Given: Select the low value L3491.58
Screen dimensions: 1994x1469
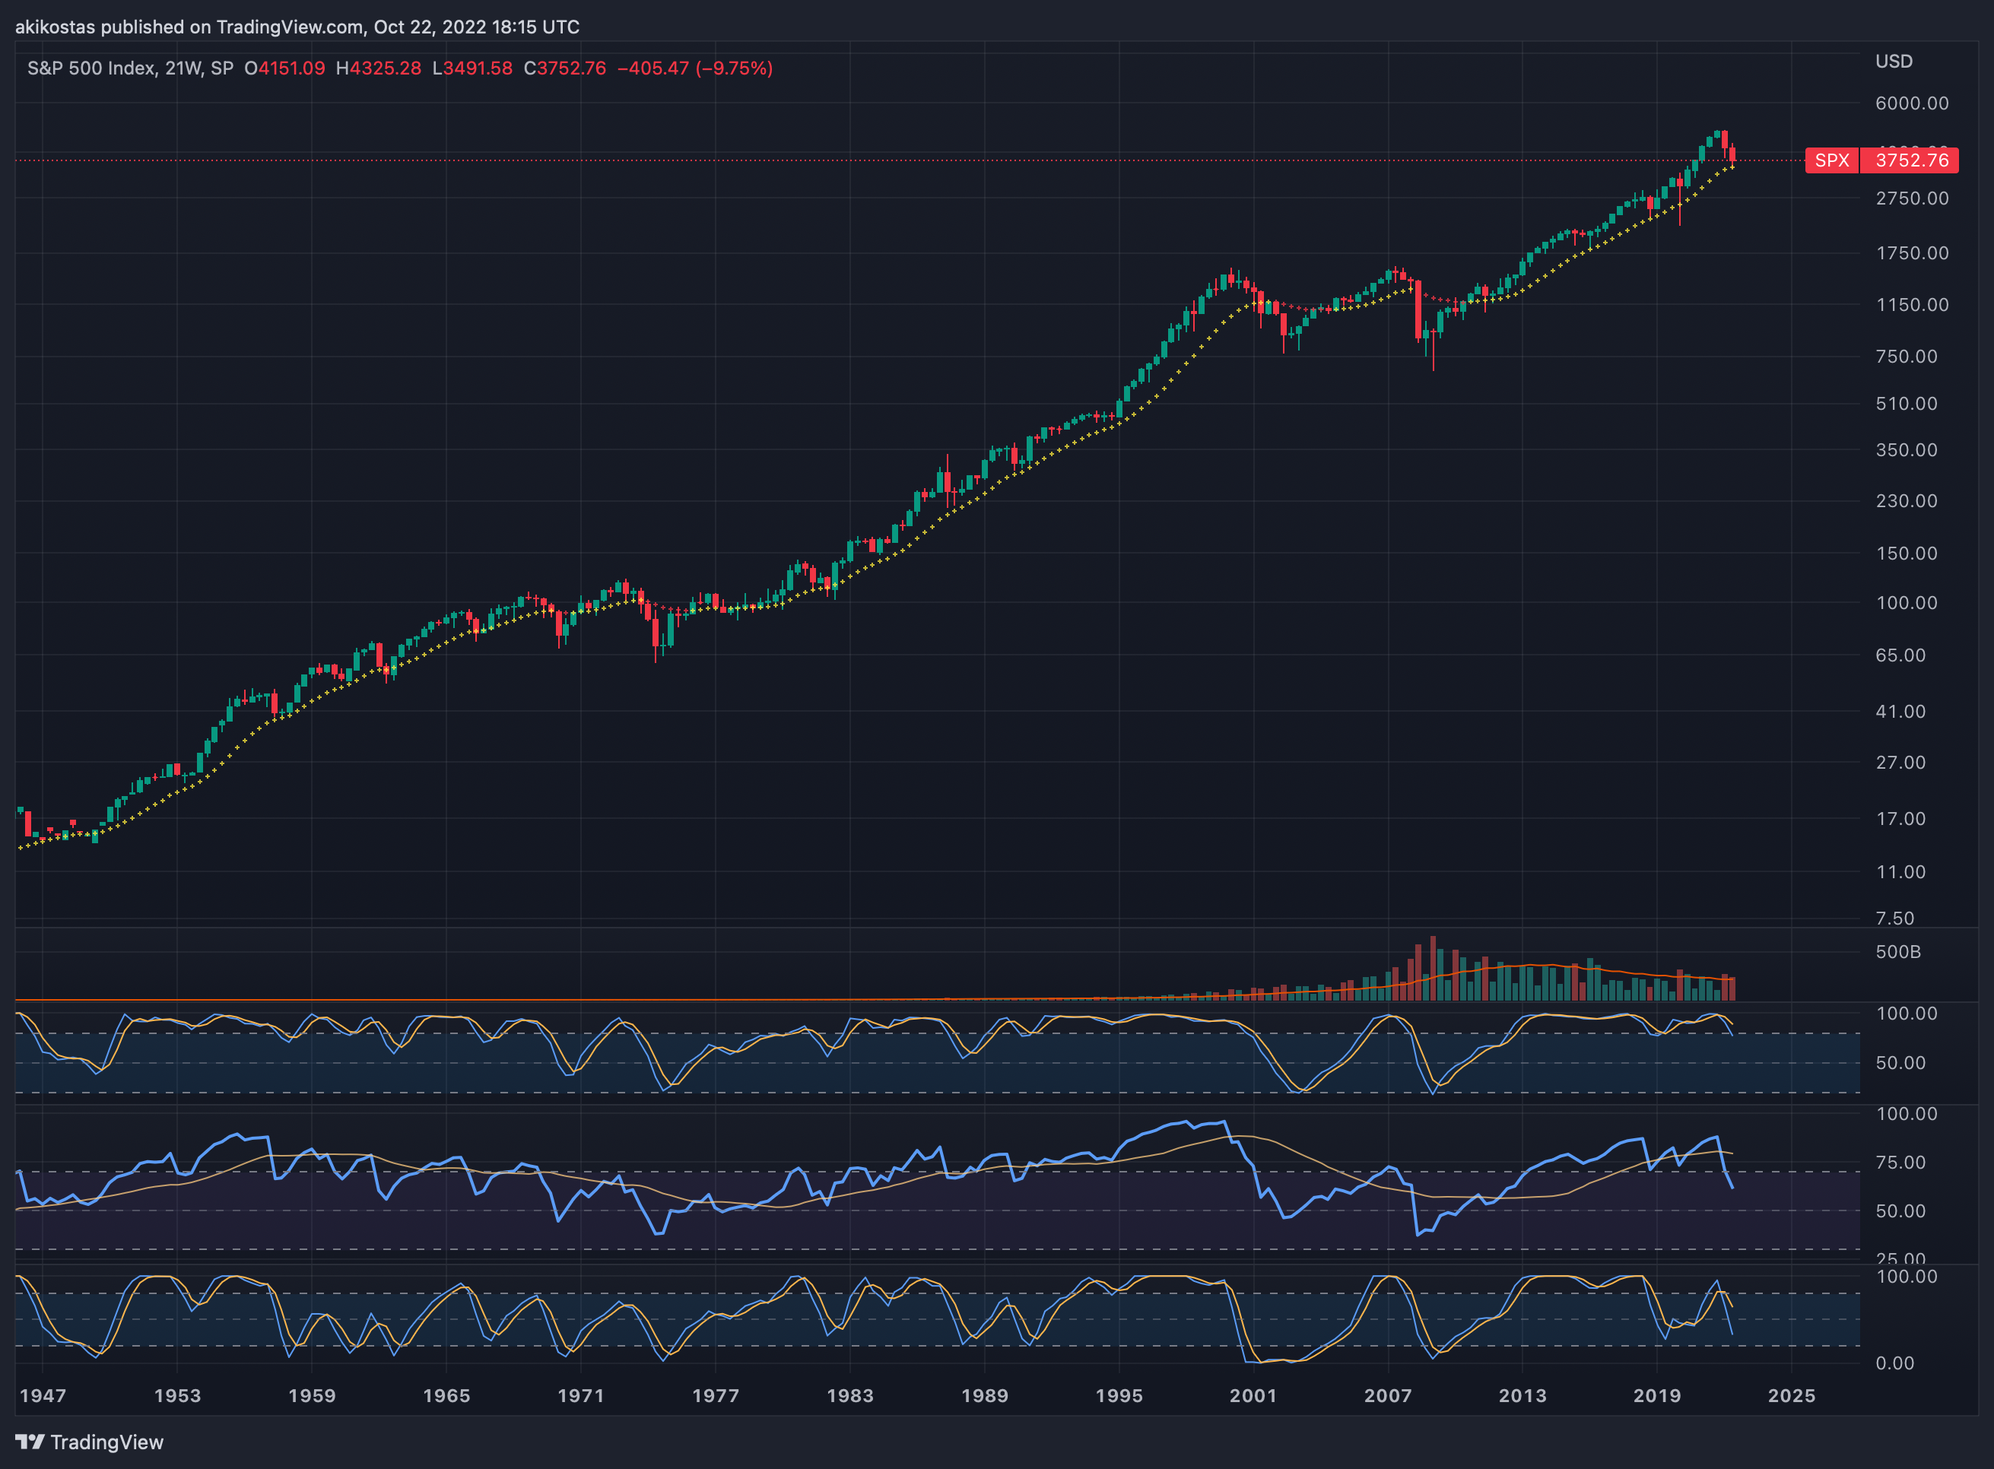Looking at the screenshot, I should pyautogui.click(x=472, y=68).
